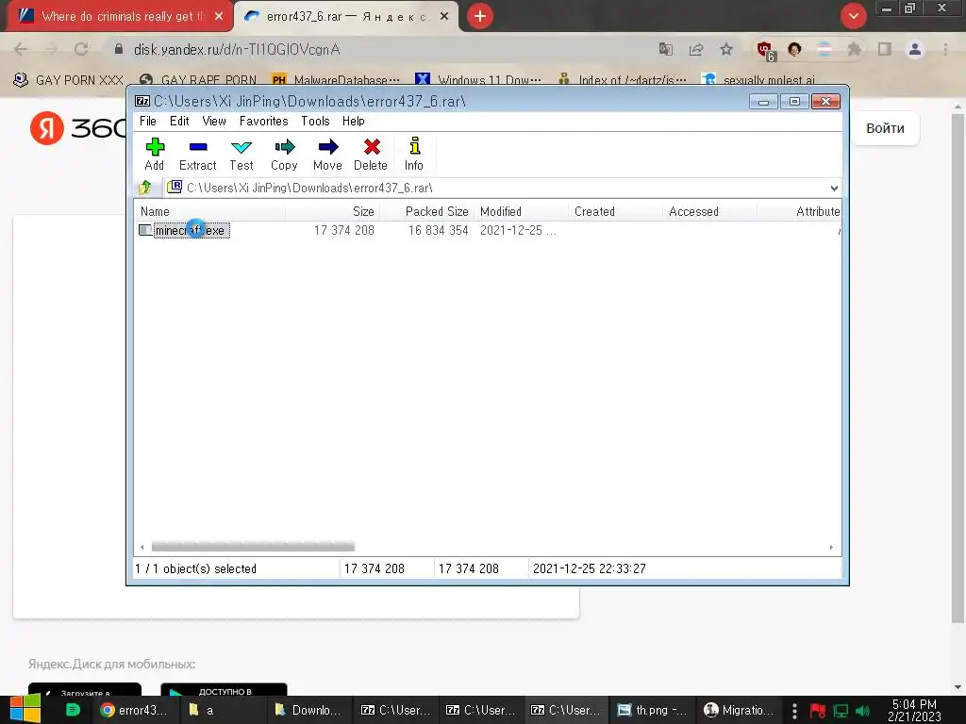Open the browser profile avatar icon
966x724 pixels.
tap(915, 49)
